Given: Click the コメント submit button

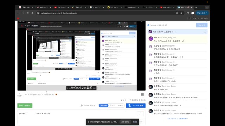Looking at the screenshot, I should pyautogui.click(x=202, y=25).
